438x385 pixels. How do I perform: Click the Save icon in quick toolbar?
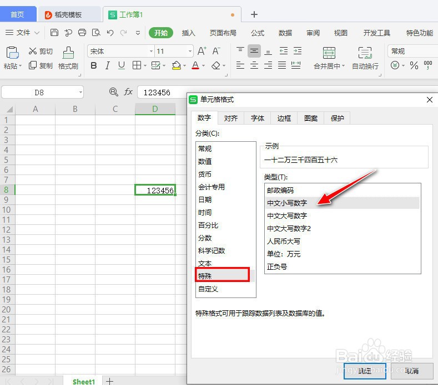(x=54, y=33)
